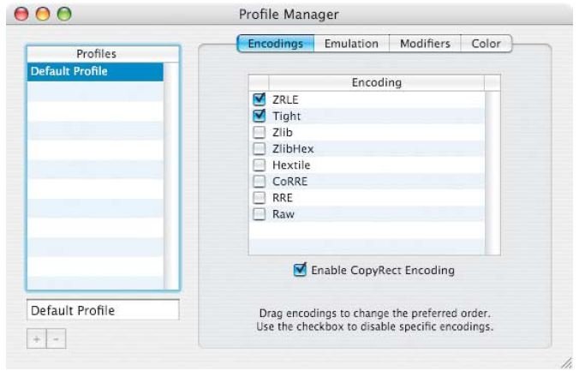Image resolution: width=579 pixels, height=377 pixels.
Task: Click the profile name text field
Action: click(x=103, y=310)
